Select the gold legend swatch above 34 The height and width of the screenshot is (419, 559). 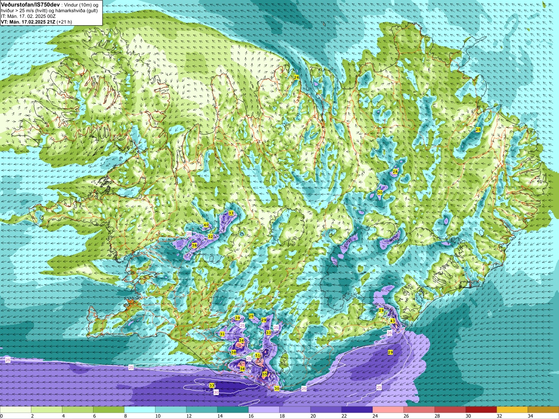[x=543, y=410]
